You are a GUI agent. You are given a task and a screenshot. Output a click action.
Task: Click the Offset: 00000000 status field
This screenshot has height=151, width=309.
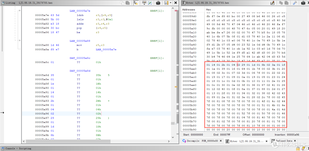point(254,135)
